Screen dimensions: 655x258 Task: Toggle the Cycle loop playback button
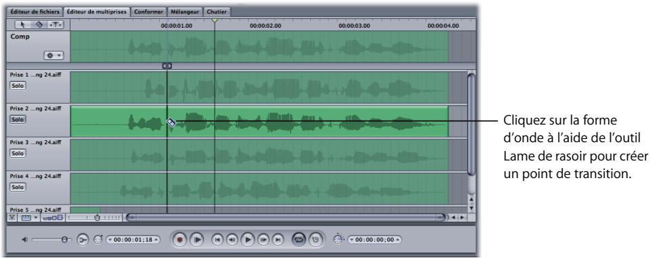pyautogui.click(x=299, y=240)
